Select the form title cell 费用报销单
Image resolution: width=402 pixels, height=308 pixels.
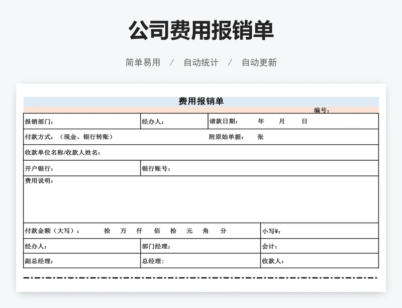pyautogui.click(x=201, y=101)
